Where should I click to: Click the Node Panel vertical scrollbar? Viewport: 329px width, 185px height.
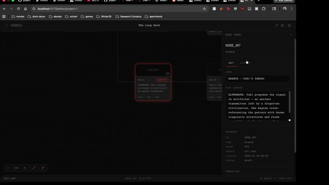(295, 96)
